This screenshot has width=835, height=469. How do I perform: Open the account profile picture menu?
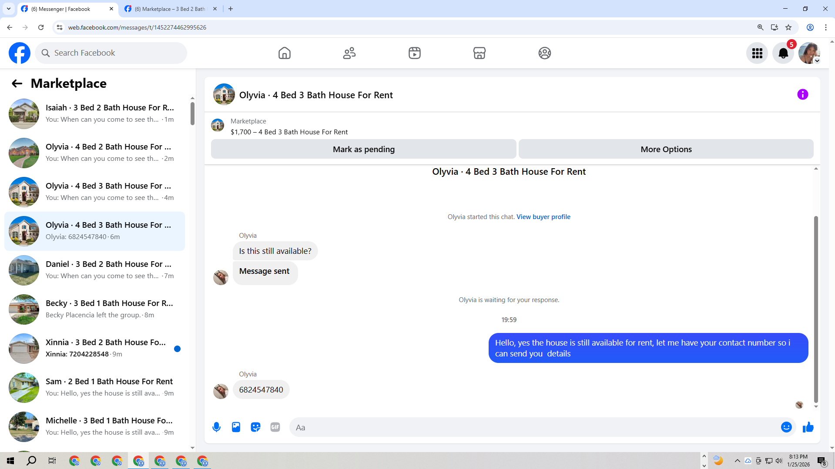809,53
